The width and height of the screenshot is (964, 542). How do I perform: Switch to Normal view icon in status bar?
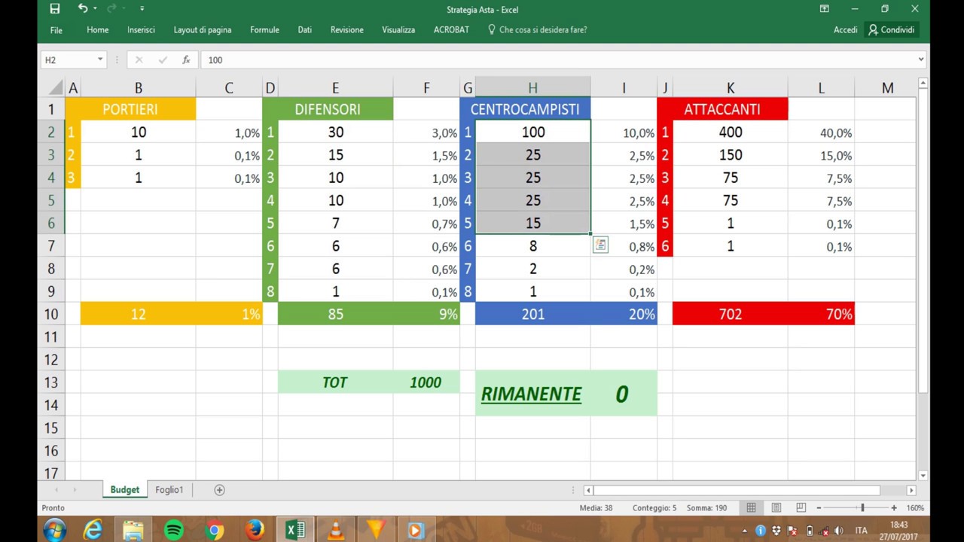(751, 508)
